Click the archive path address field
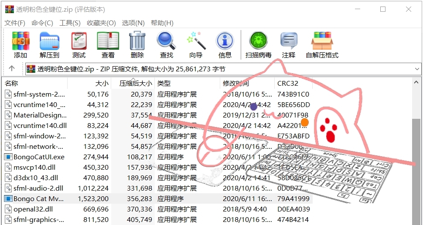Screen dimensions: 423x225 click(x=223, y=69)
